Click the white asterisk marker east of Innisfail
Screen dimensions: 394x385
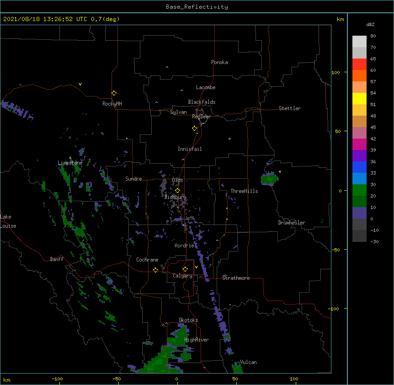coord(229,139)
